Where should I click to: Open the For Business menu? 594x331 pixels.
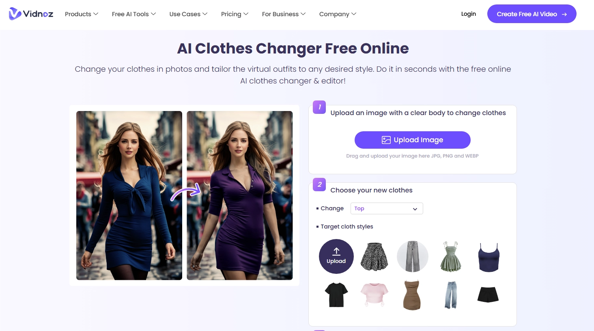tap(284, 14)
